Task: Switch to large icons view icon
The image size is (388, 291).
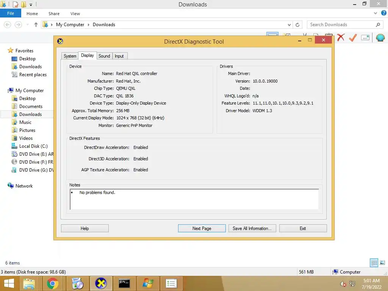Action: (x=382, y=263)
